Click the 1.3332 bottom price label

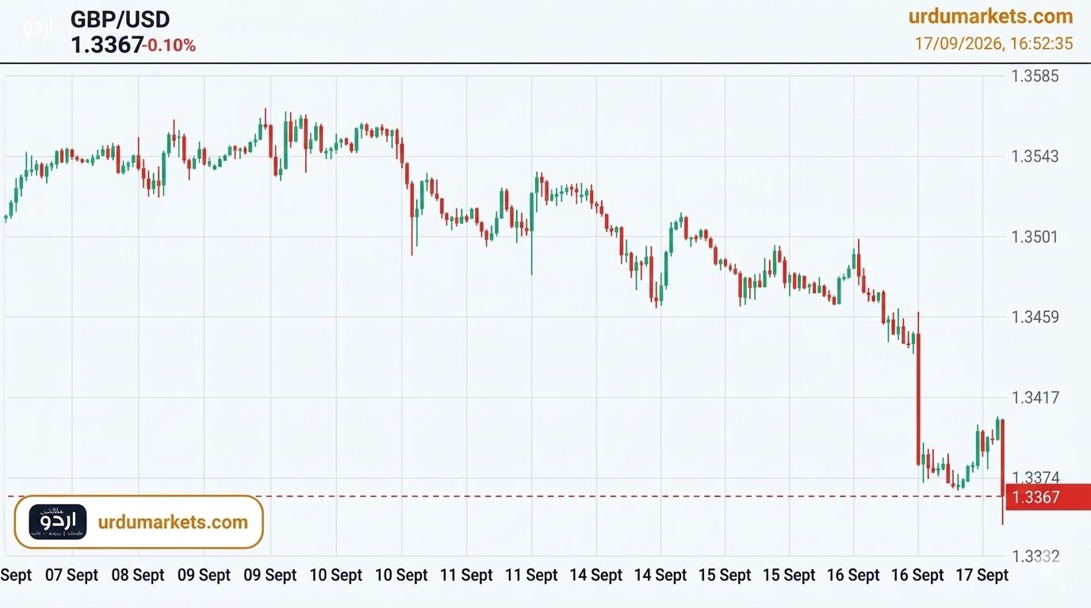1035,557
